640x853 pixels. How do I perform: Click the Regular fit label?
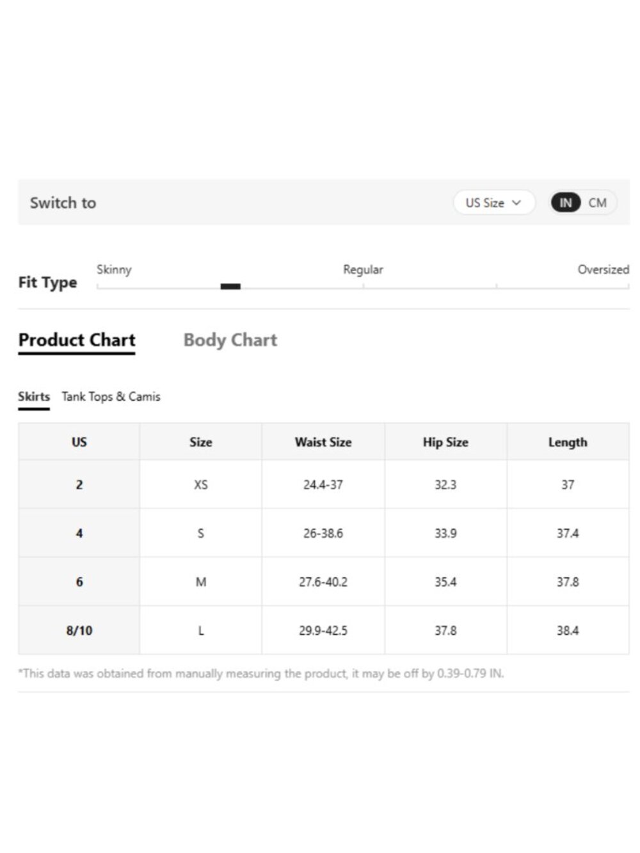(x=363, y=269)
